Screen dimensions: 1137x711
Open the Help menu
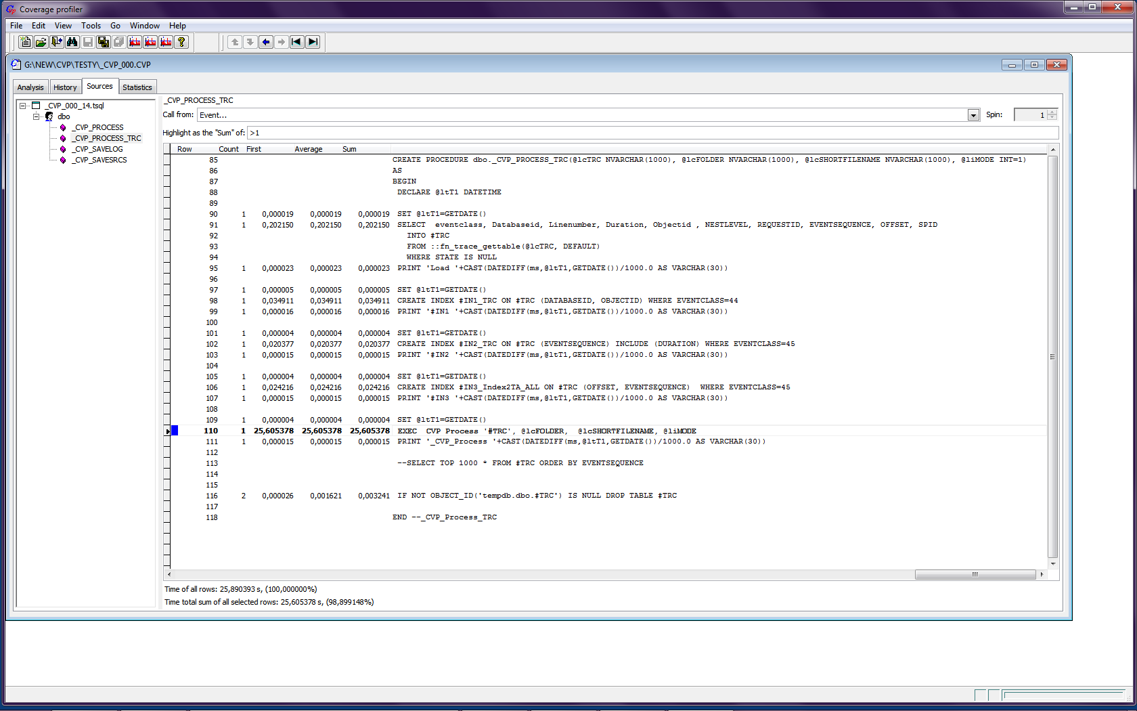tap(177, 26)
